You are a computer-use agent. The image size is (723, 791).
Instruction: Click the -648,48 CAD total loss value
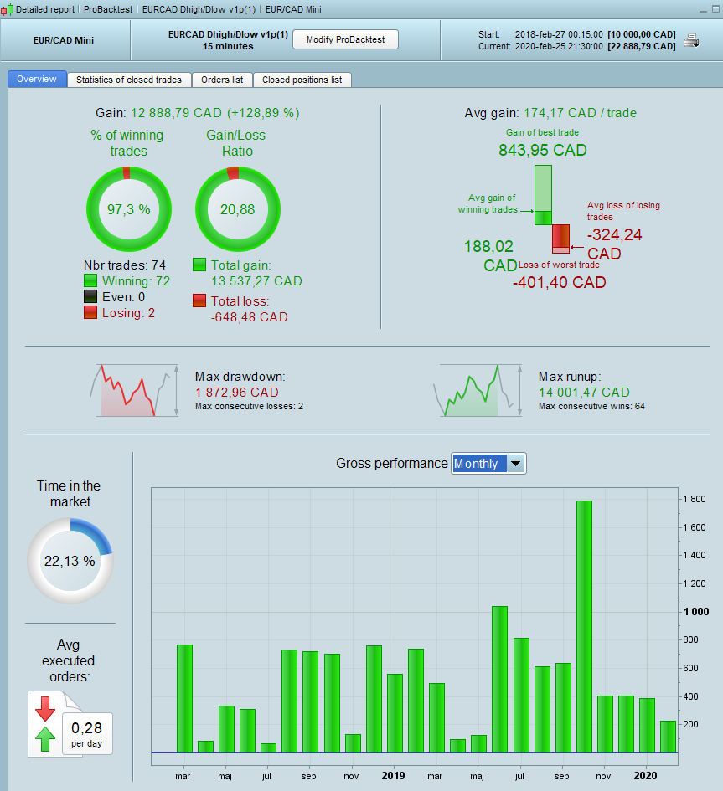point(250,316)
